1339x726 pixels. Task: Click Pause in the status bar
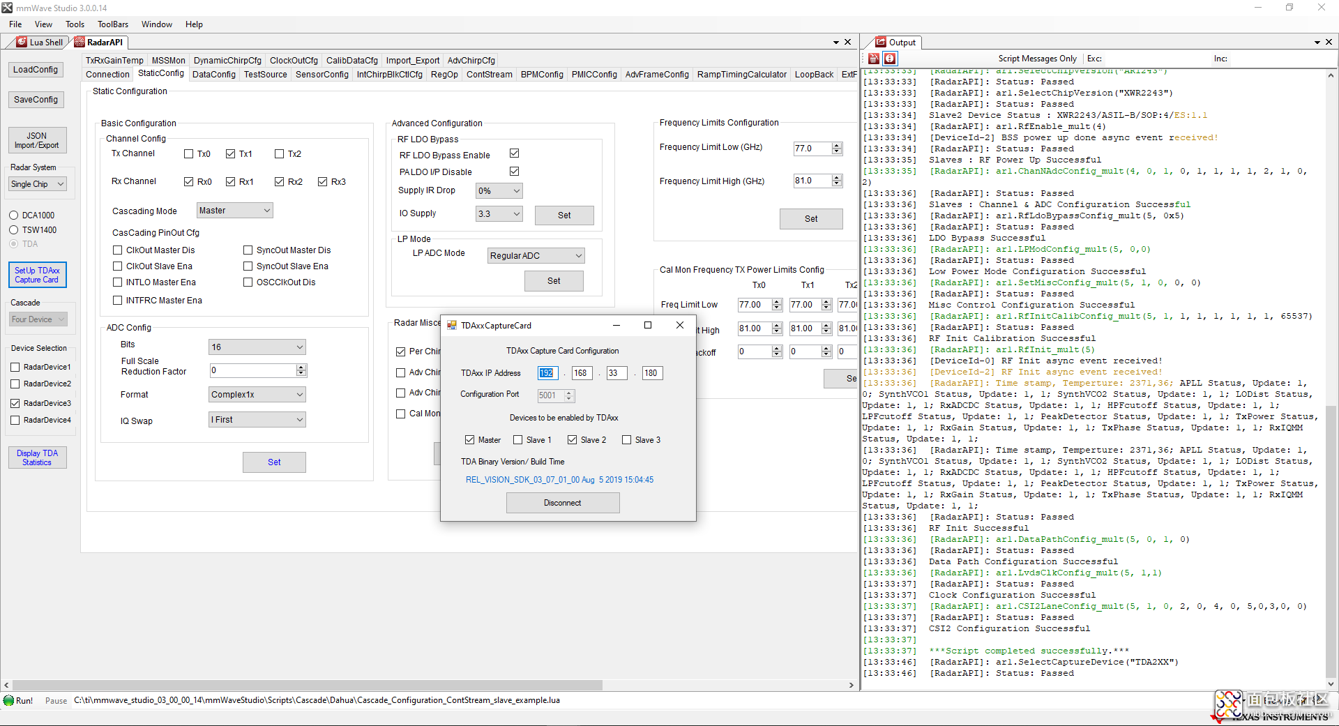56,701
